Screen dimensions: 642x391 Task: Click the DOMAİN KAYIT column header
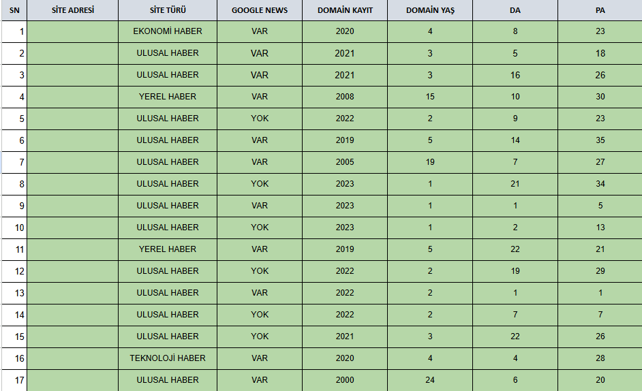(x=345, y=10)
